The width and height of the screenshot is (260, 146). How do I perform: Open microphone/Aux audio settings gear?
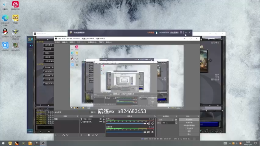[152, 124]
